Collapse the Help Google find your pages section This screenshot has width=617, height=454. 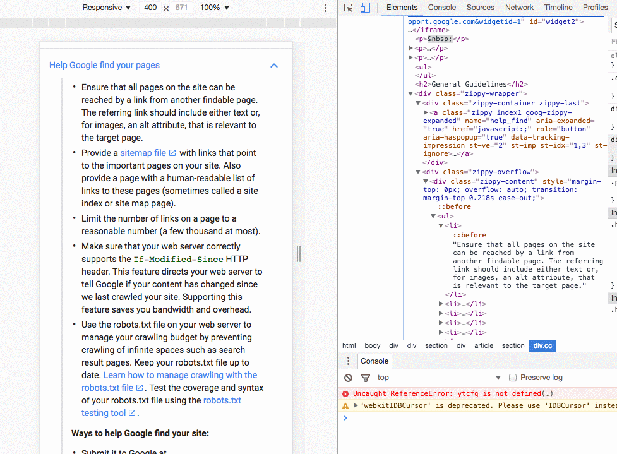pyautogui.click(x=273, y=66)
